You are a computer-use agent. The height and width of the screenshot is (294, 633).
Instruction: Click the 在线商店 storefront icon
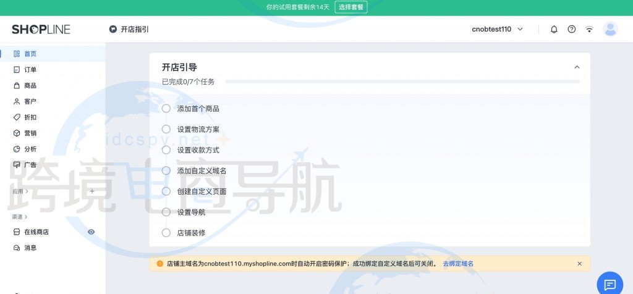(x=17, y=232)
